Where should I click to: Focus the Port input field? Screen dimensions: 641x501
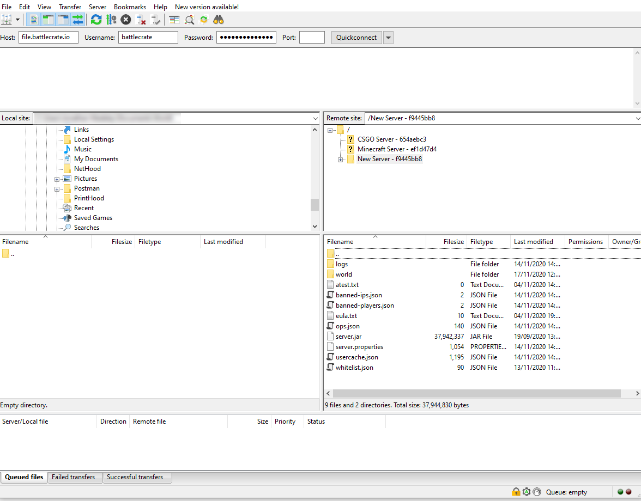click(312, 37)
